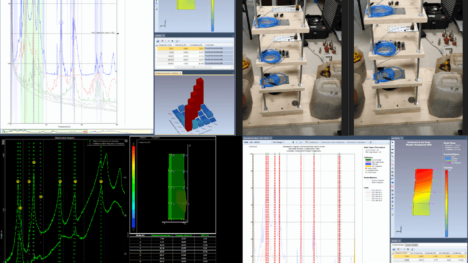Click the Std. Frequency column header
Viewport: 468px width, 263px height.
click(x=416, y=253)
